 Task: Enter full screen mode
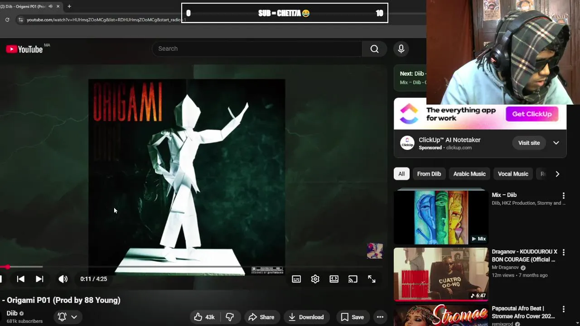pos(372,279)
